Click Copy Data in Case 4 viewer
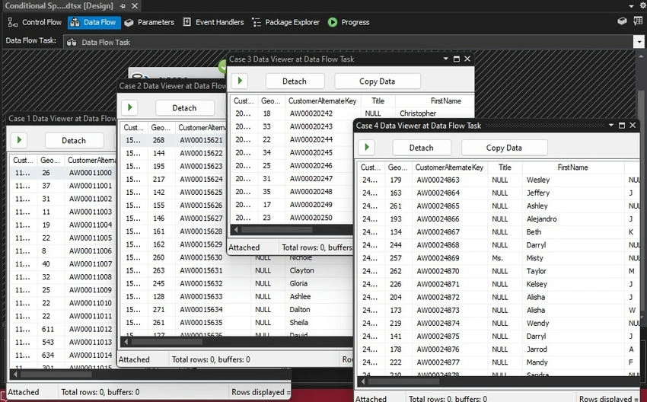Image resolution: width=647 pixels, height=402 pixels. click(504, 148)
